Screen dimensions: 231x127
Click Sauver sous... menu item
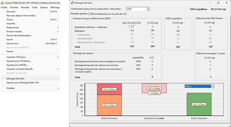[x=12, y=43]
